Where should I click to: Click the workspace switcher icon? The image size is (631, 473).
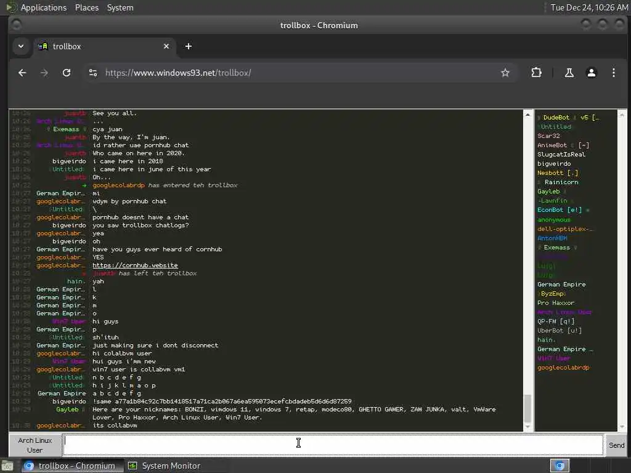(x=560, y=466)
